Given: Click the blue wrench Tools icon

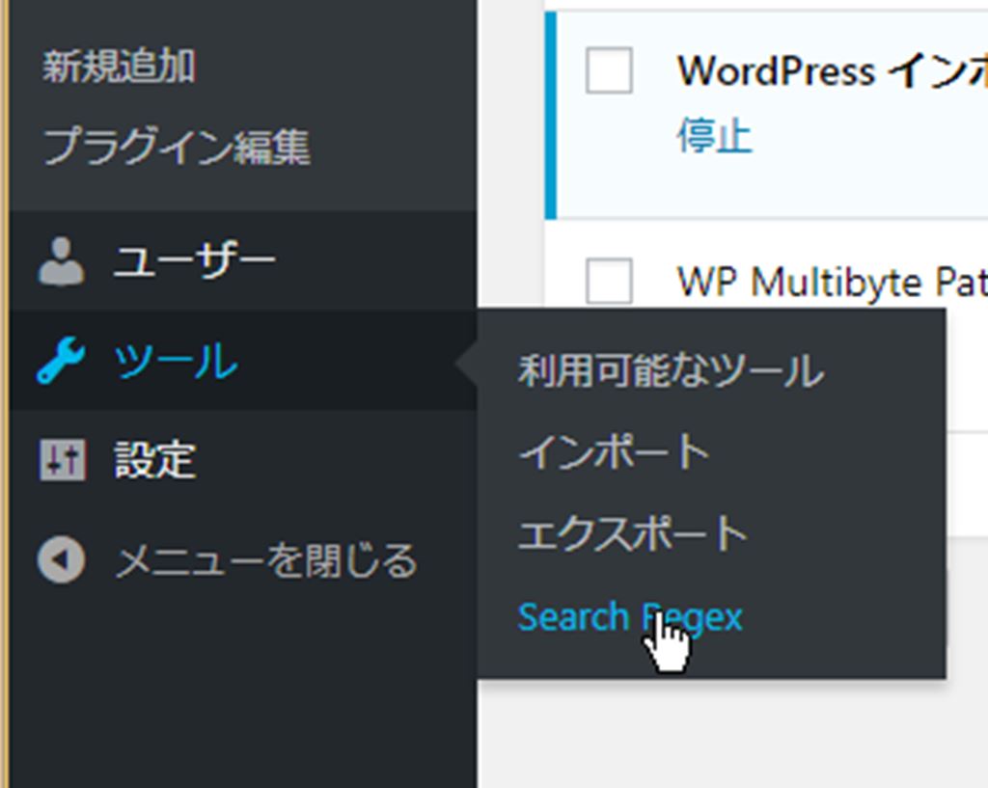Looking at the screenshot, I should 61,362.
